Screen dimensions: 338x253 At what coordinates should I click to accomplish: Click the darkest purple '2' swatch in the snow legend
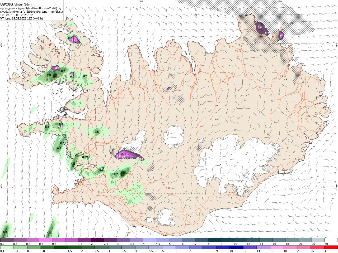point(97,240)
